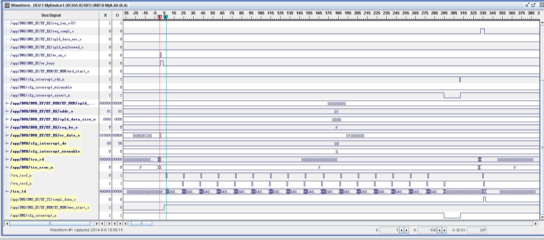Select the EP_TX/compl_done_o signal
Viewport: 544px width, 240px height.
pos(43,199)
